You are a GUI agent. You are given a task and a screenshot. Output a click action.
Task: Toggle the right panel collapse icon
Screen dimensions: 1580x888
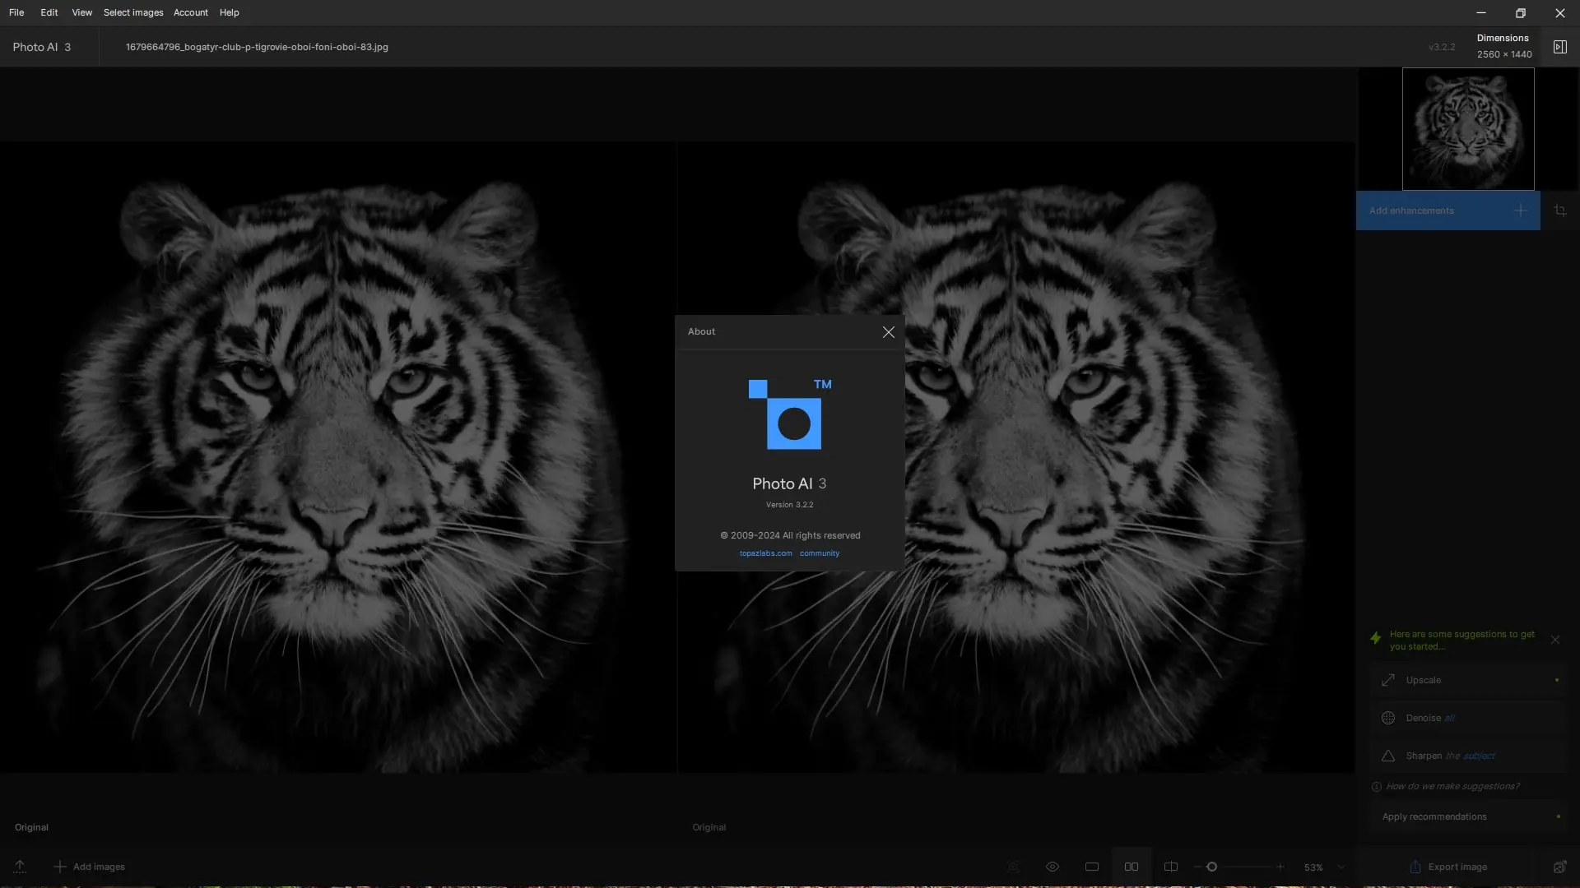pos(1559,47)
